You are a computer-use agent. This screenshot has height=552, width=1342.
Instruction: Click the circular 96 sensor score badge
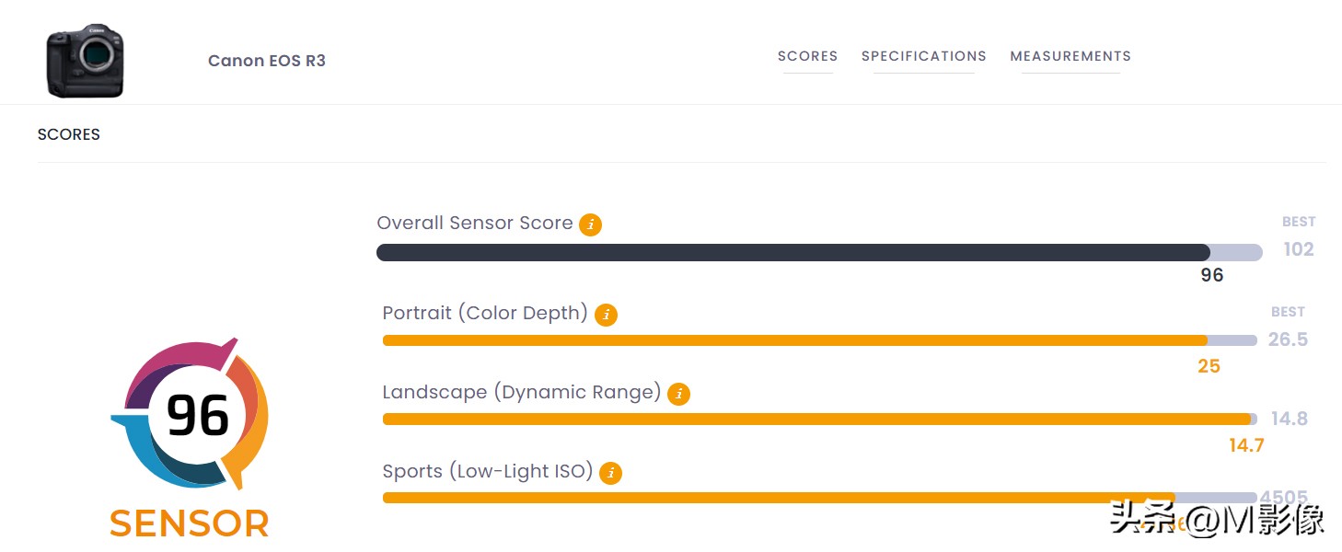196,416
